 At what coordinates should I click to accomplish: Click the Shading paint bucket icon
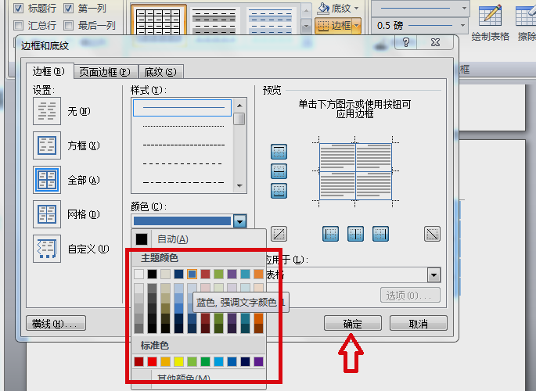tap(323, 8)
